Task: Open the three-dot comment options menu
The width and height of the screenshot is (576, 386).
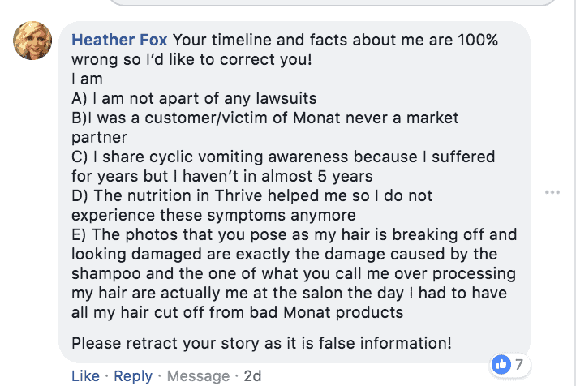Action: pos(552,192)
